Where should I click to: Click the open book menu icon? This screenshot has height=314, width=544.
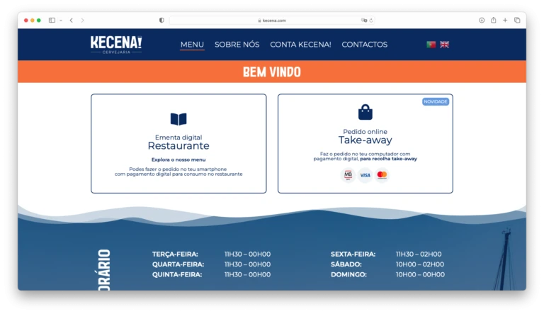[178, 119]
